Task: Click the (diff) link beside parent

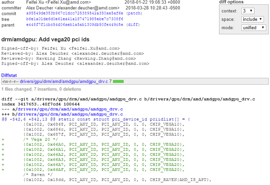Action: (x=133, y=25)
